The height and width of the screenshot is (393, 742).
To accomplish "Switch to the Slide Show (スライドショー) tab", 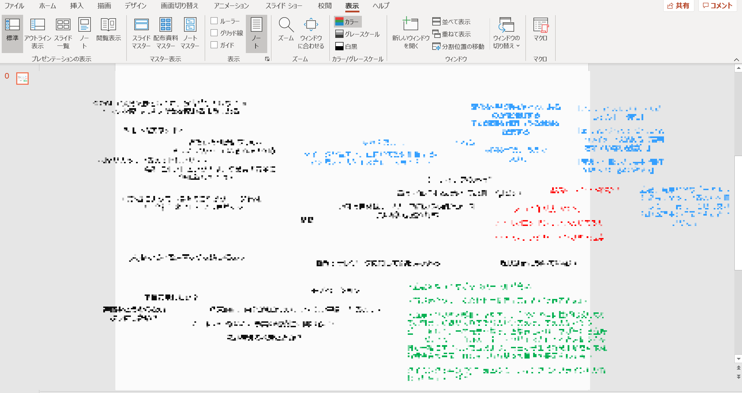I will pos(283,6).
